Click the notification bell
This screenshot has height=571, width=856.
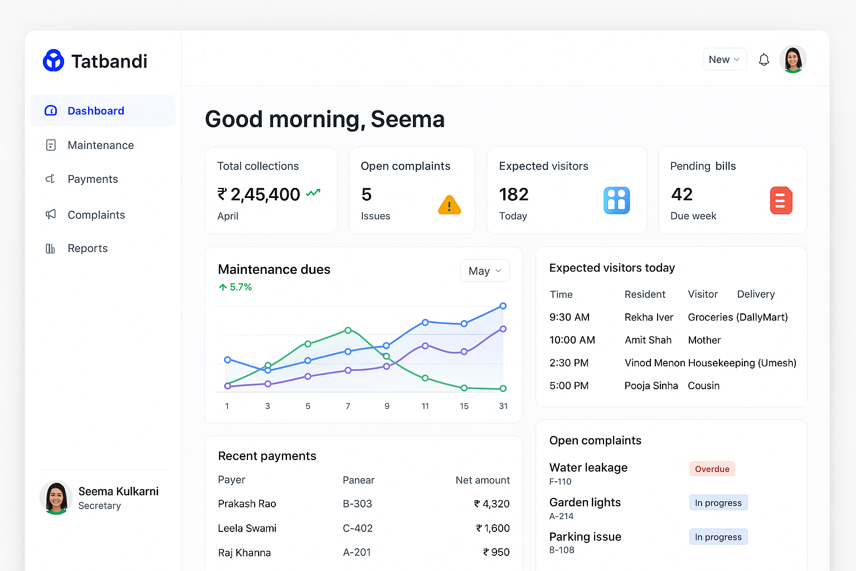point(763,59)
